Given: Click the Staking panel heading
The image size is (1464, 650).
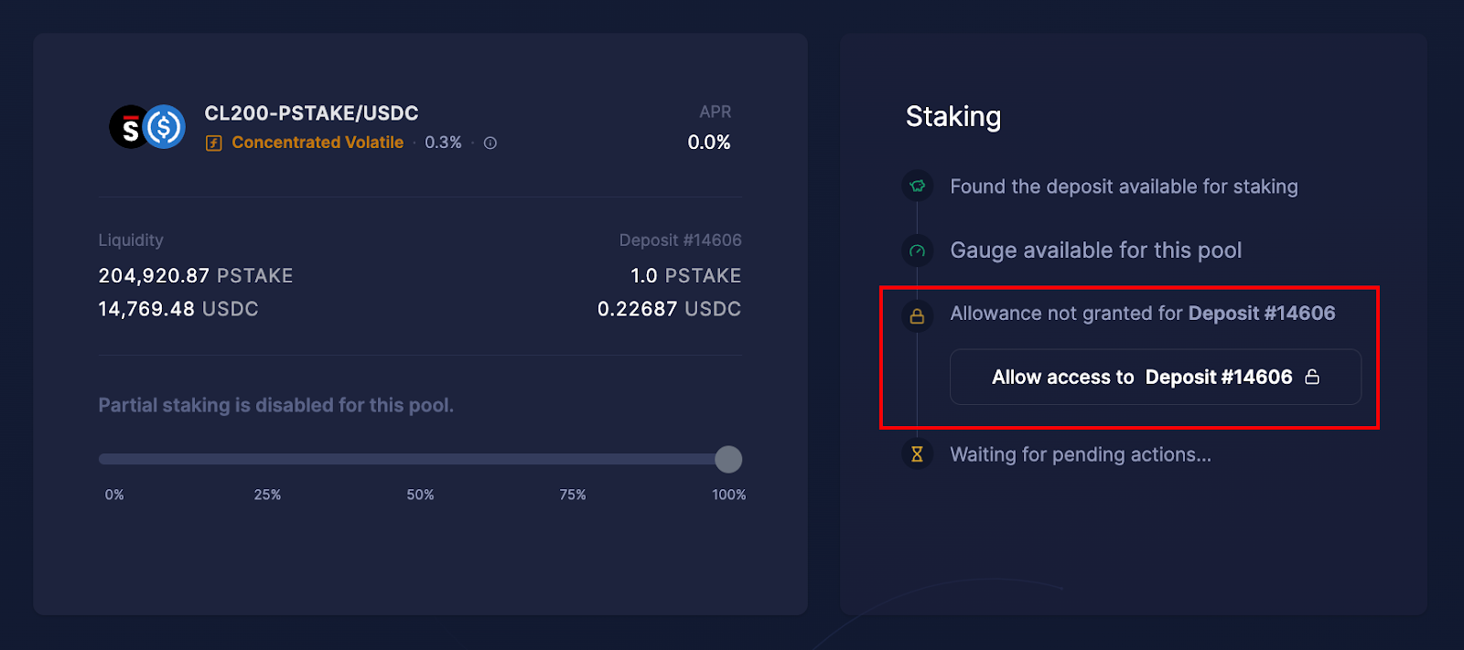Looking at the screenshot, I should (x=953, y=117).
